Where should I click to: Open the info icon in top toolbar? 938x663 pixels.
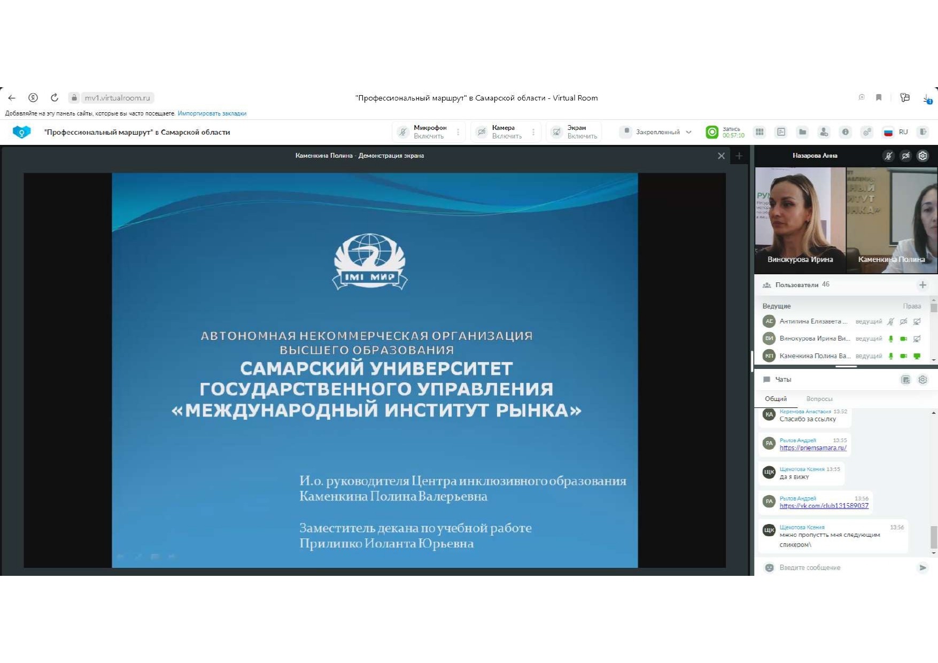pyautogui.click(x=845, y=132)
